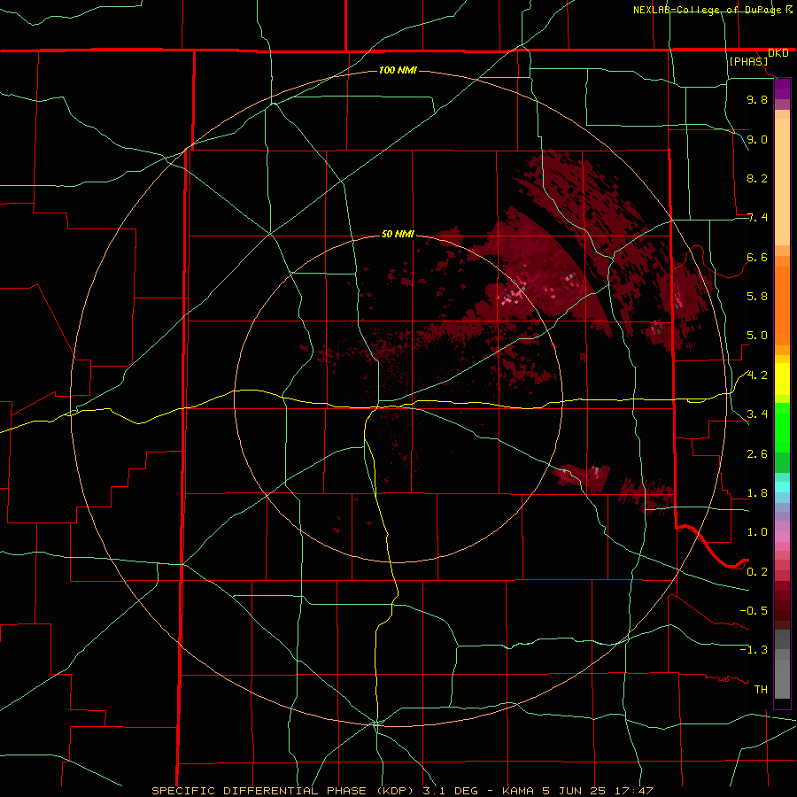This screenshot has width=797, height=797.
Task: Click the NEXLAB-College of DuPage watermark text
Action: [708, 10]
